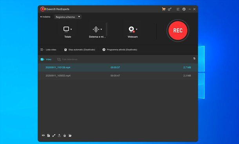Select the Totale screen monitor icon

pyautogui.click(x=66, y=29)
